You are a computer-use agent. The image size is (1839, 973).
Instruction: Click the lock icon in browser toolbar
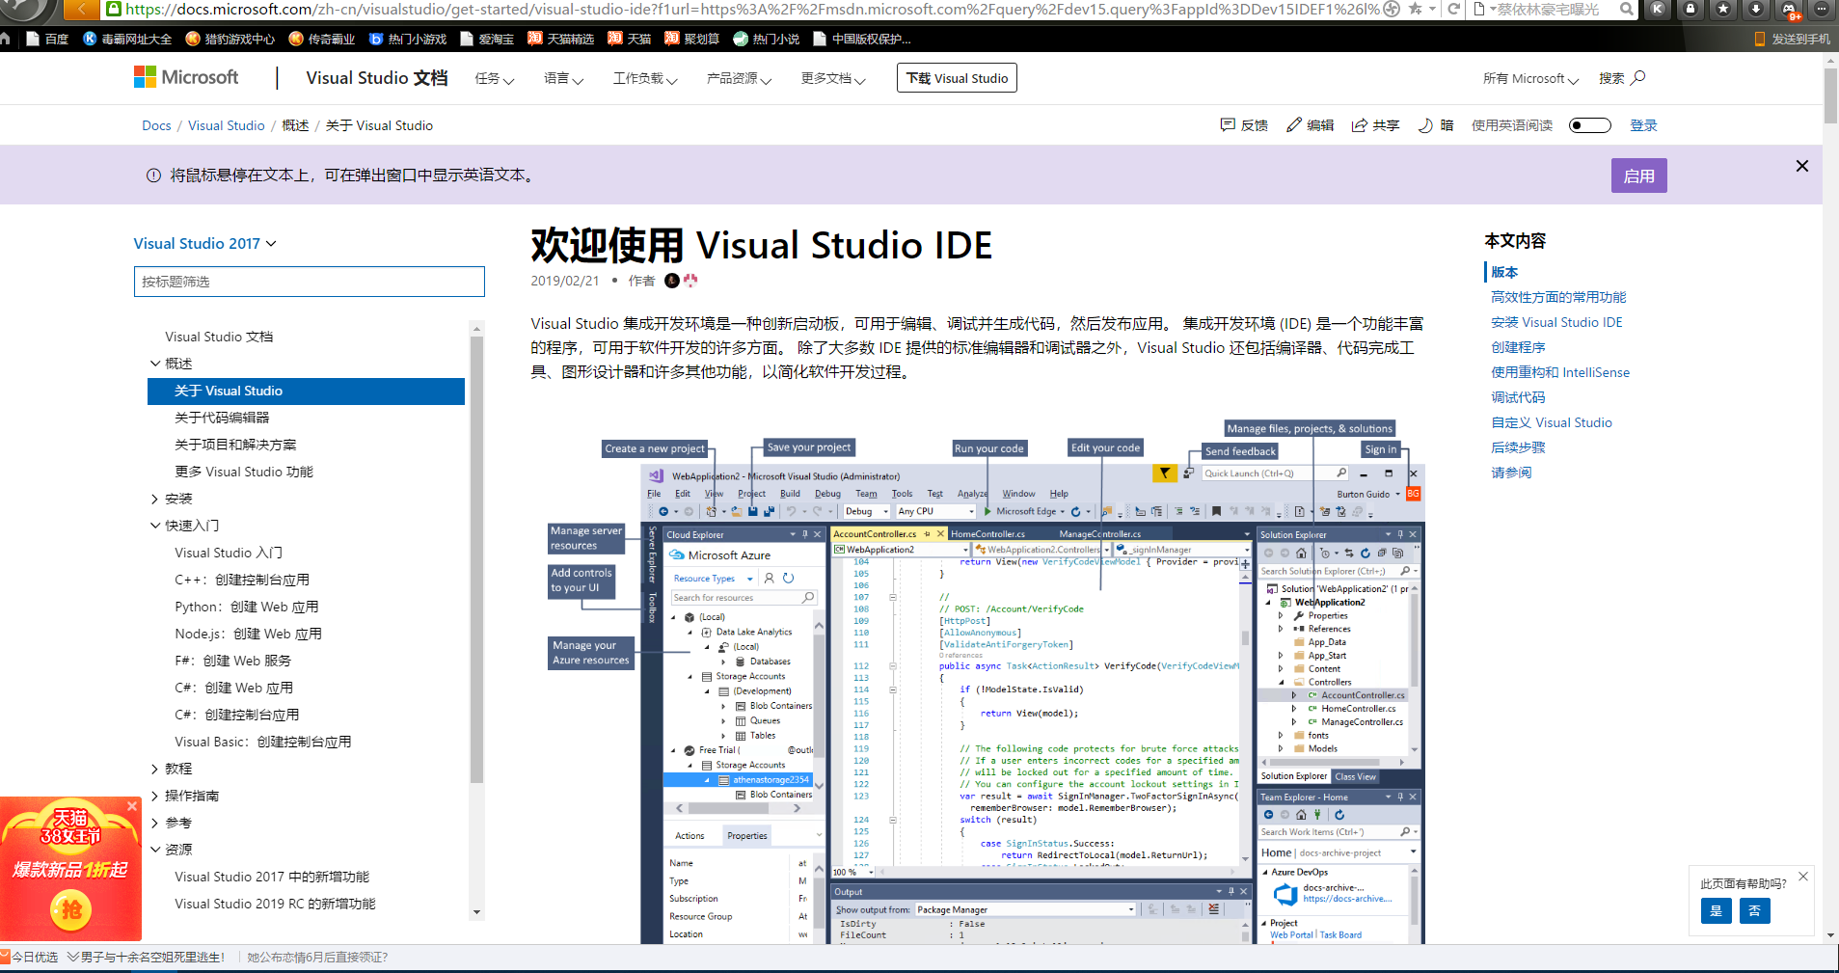(x=1690, y=9)
